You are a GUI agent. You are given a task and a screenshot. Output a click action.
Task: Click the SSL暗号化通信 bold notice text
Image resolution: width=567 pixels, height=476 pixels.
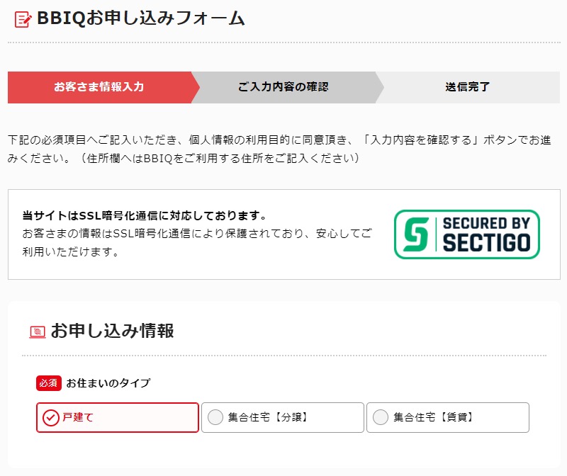(x=145, y=216)
